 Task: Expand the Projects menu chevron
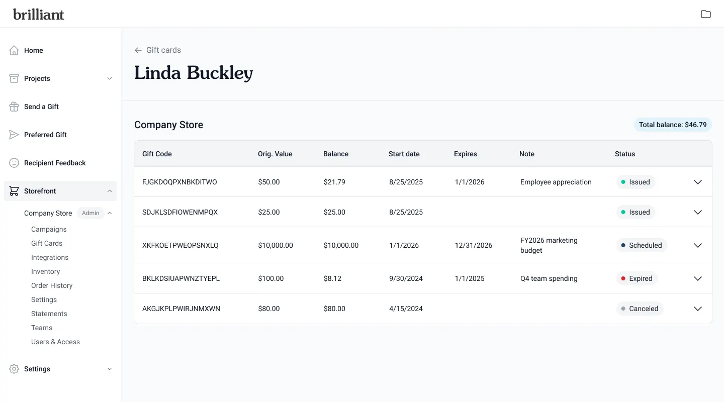coord(110,78)
